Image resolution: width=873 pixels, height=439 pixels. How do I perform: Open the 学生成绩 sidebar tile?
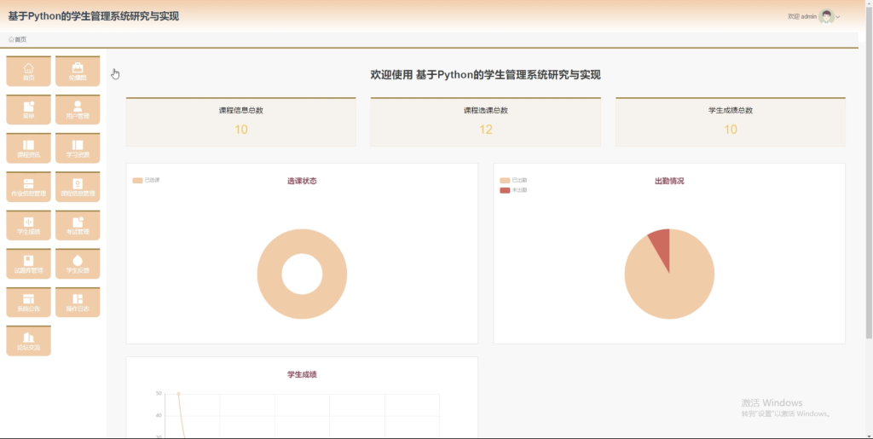(x=28, y=225)
